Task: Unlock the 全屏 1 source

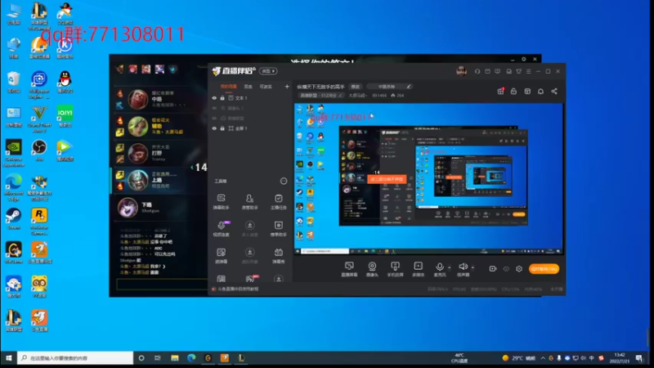Action: (x=222, y=128)
